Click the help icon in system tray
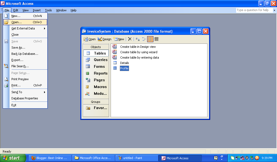Screen dimensions: 277x162 click(216, 158)
